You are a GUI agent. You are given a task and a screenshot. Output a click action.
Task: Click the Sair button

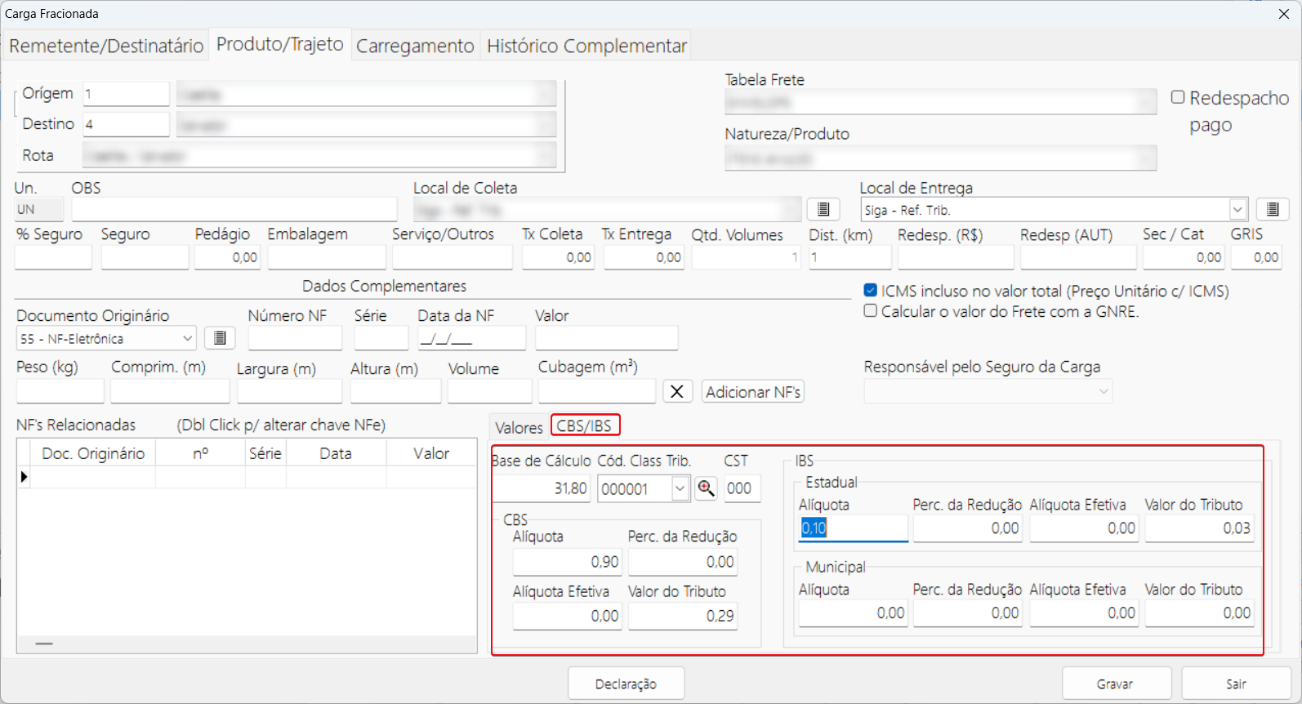coord(1236,684)
